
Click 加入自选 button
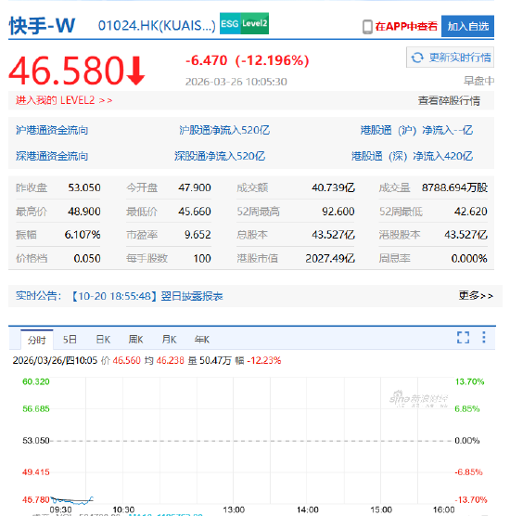467,26
